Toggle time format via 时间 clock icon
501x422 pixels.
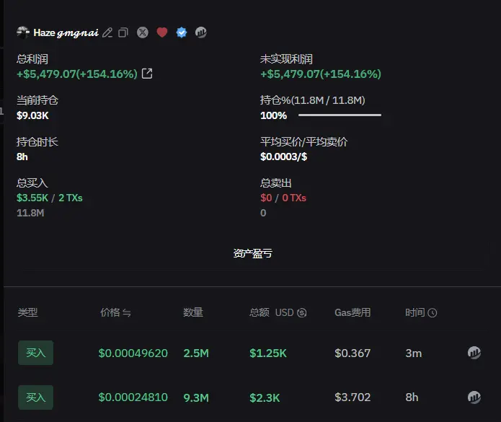pyautogui.click(x=433, y=312)
